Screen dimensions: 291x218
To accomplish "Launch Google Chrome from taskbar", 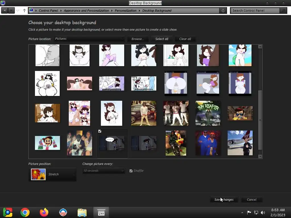I will pos(25,212).
